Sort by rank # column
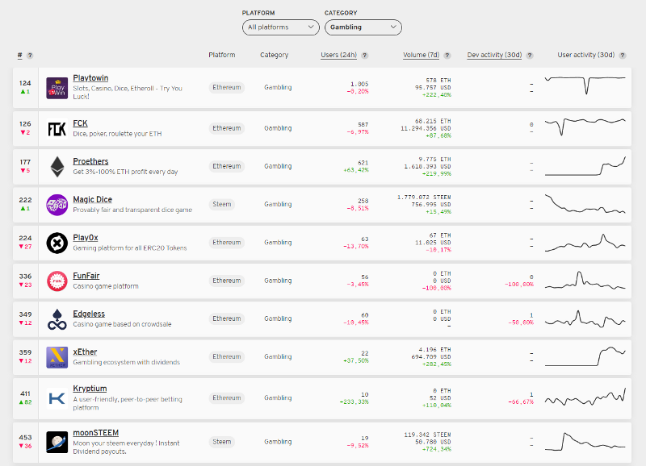The height and width of the screenshot is (466, 646). tap(19, 55)
